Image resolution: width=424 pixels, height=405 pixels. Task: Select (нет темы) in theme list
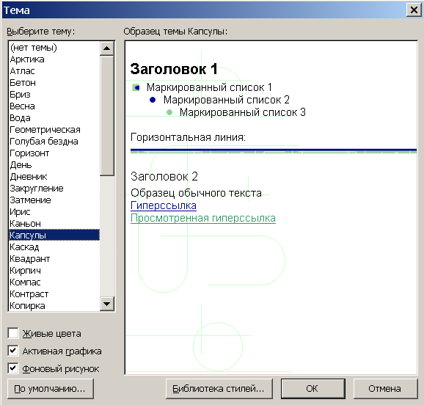click(x=54, y=48)
